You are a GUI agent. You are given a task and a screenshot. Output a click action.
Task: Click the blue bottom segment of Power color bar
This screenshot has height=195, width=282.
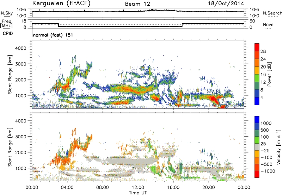pyautogui.click(x=257, y=101)
